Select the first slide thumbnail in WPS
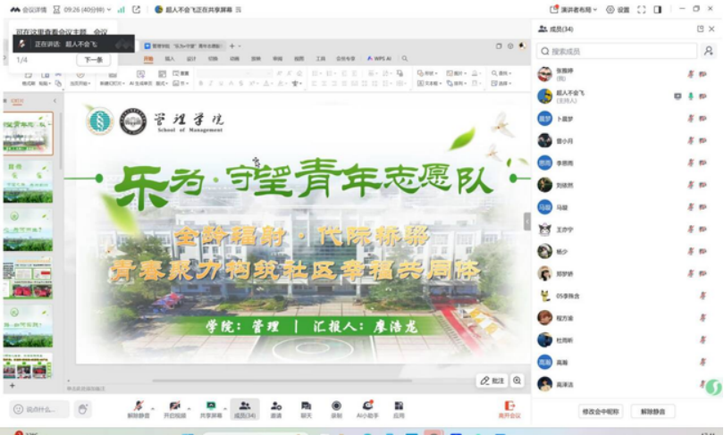This screenshot has height=435, width=724. [29, 133]
